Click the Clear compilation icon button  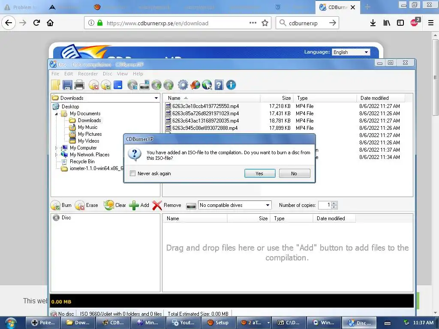[115, 205]
